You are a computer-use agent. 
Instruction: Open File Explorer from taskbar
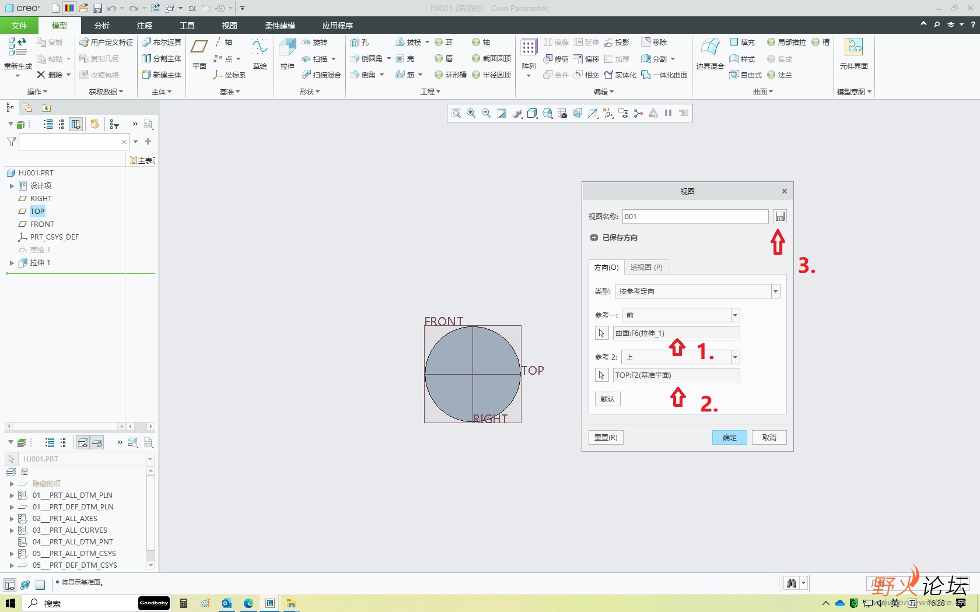[291, 603]
